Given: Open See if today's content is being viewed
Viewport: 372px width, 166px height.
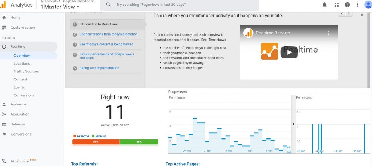Looking at the screenshot, I should tap(106, 44).
